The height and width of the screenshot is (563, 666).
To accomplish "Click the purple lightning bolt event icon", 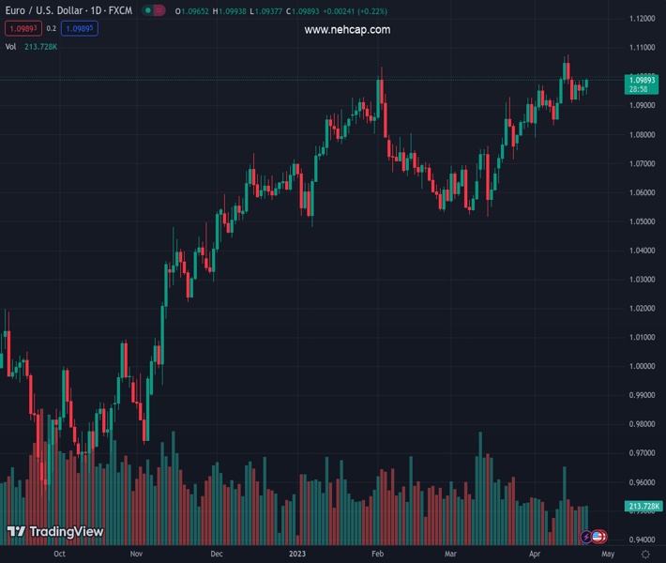I will click(587, 537).
